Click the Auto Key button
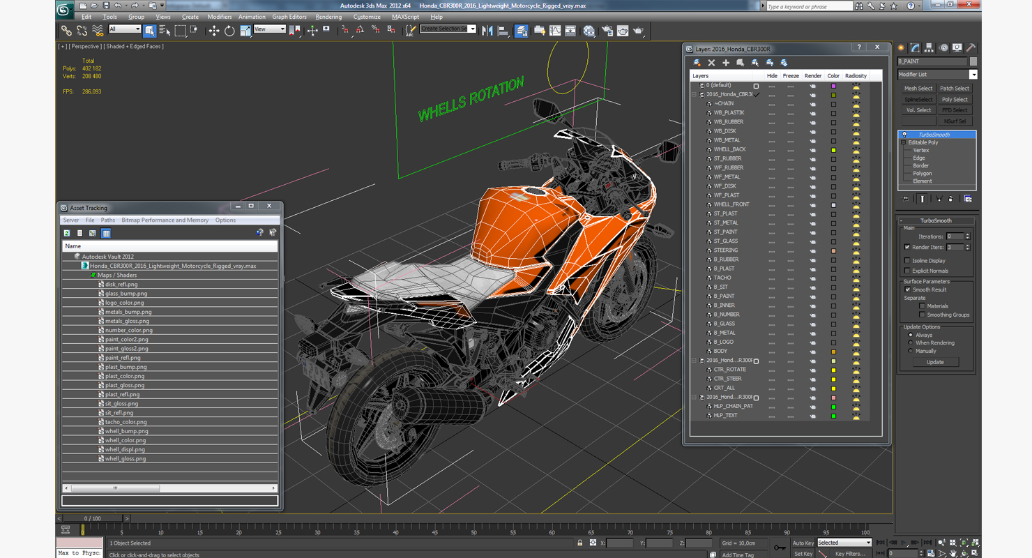This screenshot has width=1032, height=558. 803,543
